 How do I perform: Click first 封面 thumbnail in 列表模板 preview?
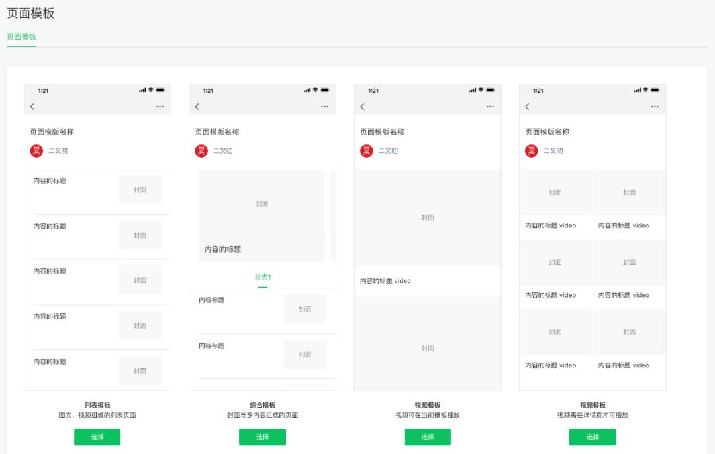click(140, 190)
